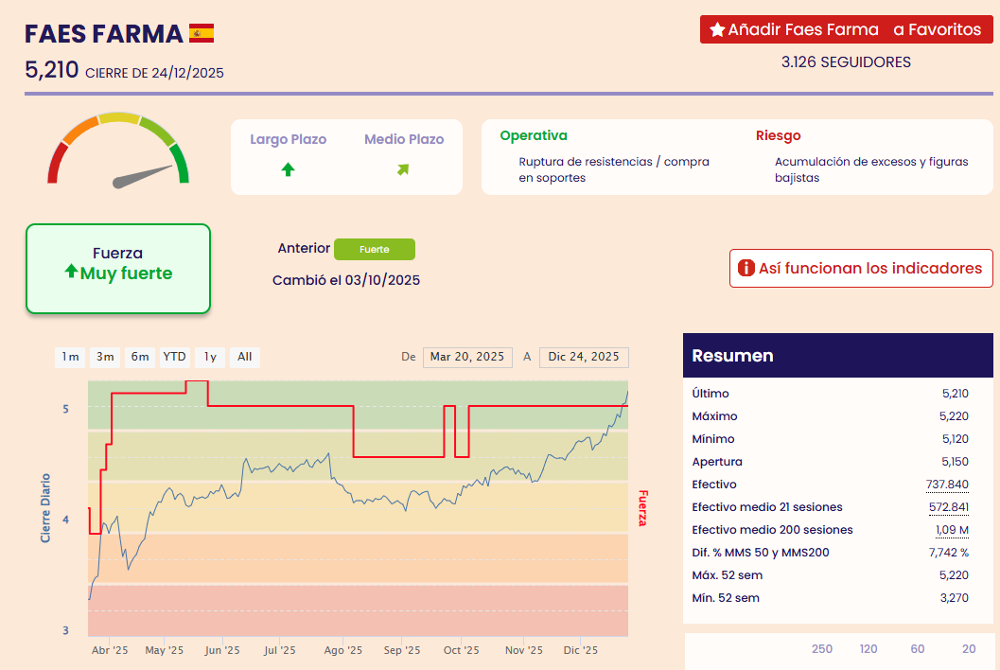Edit the start date Mar 20, 2025
The height and width of the screenshot is (670, 1000).
click(467, 357)
